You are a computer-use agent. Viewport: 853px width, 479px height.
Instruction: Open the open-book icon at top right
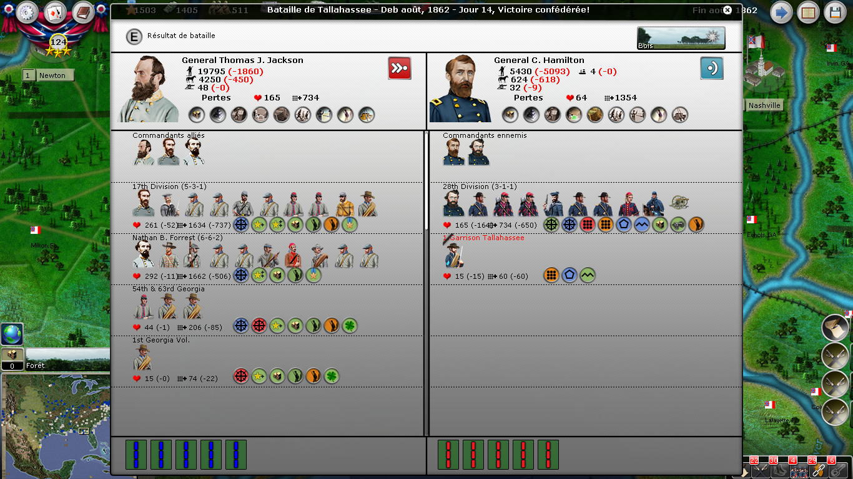[808, 12]
